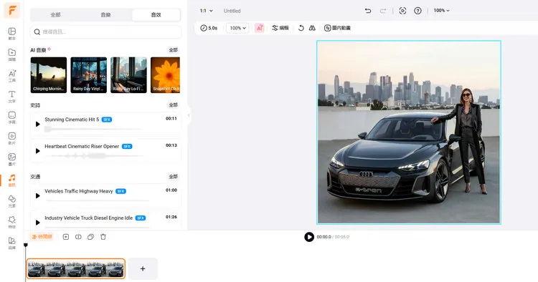This screenshot has height=282, width=538.
Task: Open the Text (T) sidebar panel
Action: [x=11, y=97]
